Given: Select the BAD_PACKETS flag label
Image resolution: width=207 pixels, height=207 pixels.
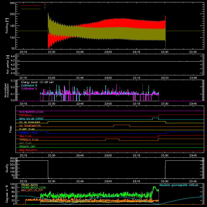Looking at the screenshot, I should coord(28,150).
